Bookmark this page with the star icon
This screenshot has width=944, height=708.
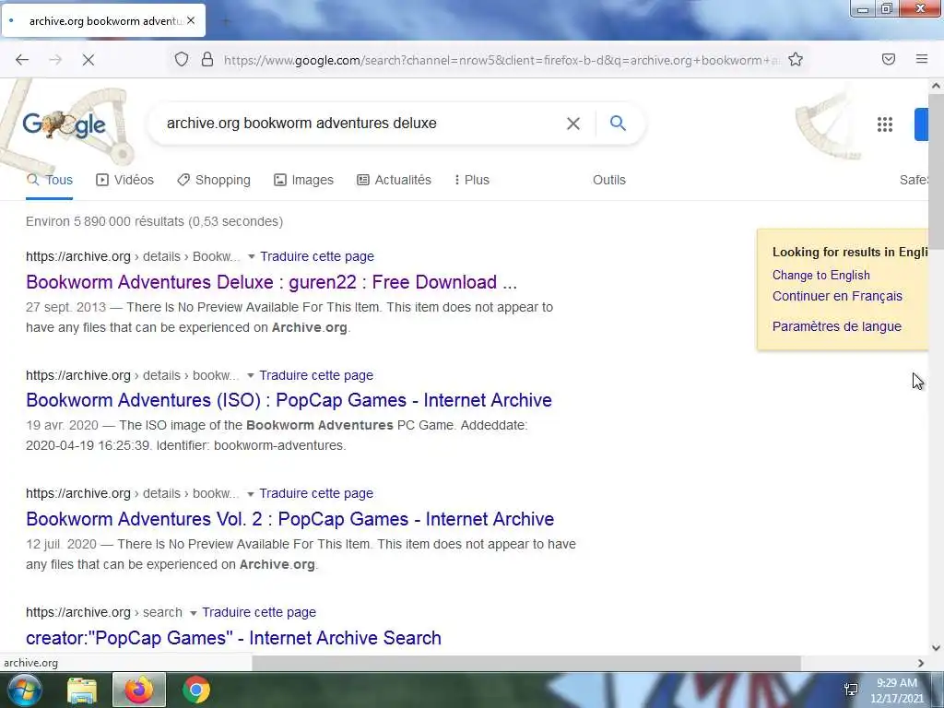796,60
